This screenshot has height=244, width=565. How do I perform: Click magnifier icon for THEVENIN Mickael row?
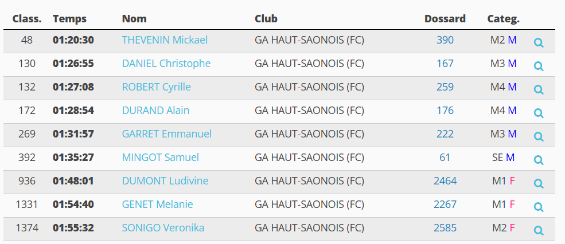point(539,42)
